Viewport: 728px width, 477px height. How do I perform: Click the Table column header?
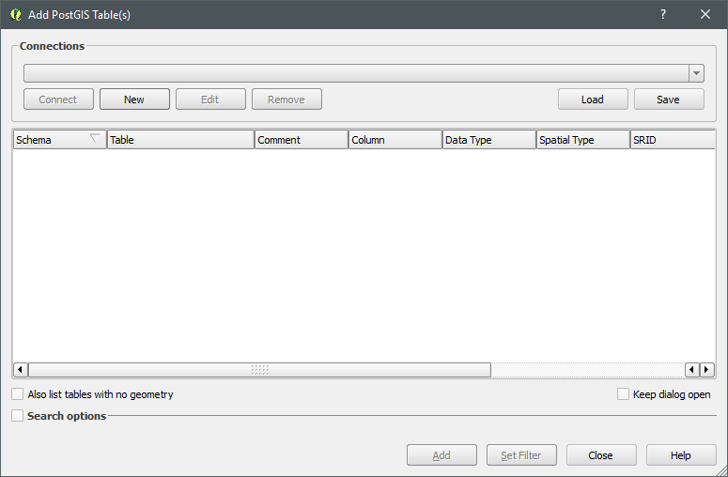pyautogui.click(x=180, y=140)
